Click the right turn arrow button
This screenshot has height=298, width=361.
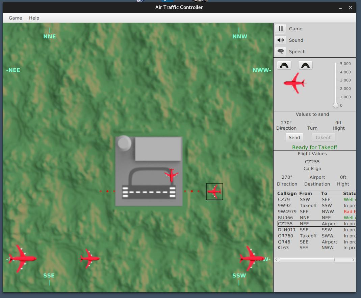(305, 65)
